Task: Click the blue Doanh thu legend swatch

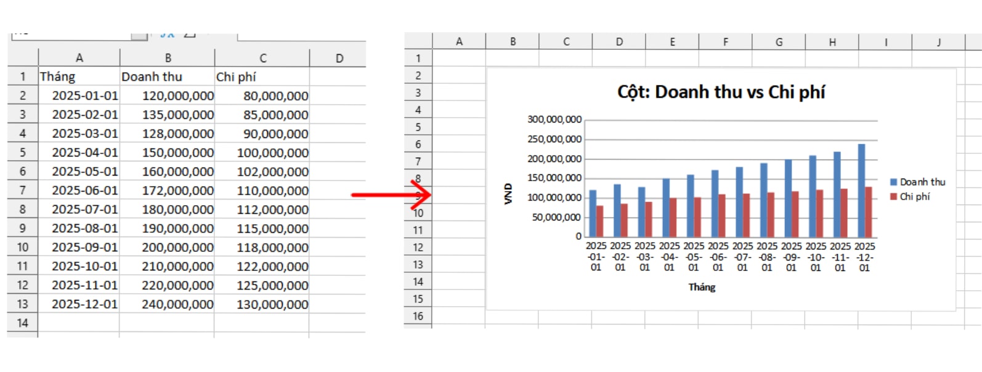Action: (x=893, y=182)
